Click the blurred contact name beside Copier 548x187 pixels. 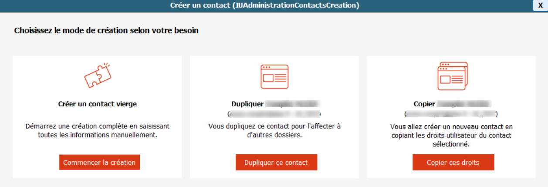click(x=464, y=104)
